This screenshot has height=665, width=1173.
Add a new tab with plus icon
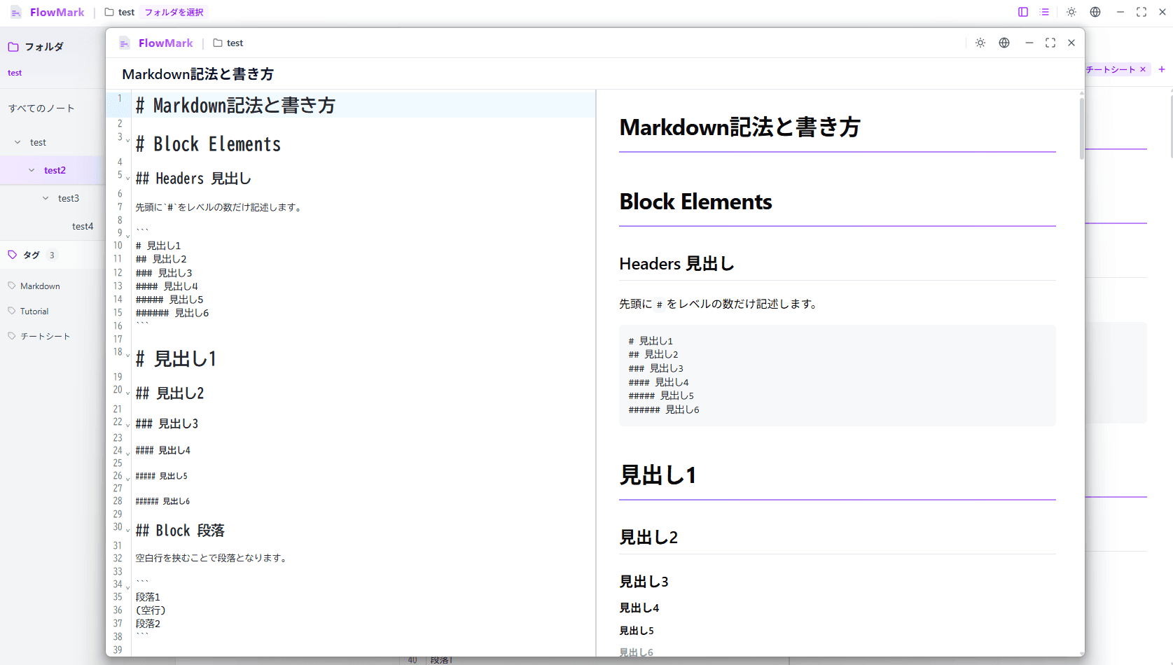tap(1162, 69)
